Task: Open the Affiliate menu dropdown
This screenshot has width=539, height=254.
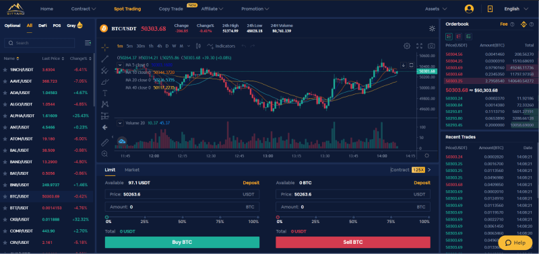Action: (x=212, y=9)
